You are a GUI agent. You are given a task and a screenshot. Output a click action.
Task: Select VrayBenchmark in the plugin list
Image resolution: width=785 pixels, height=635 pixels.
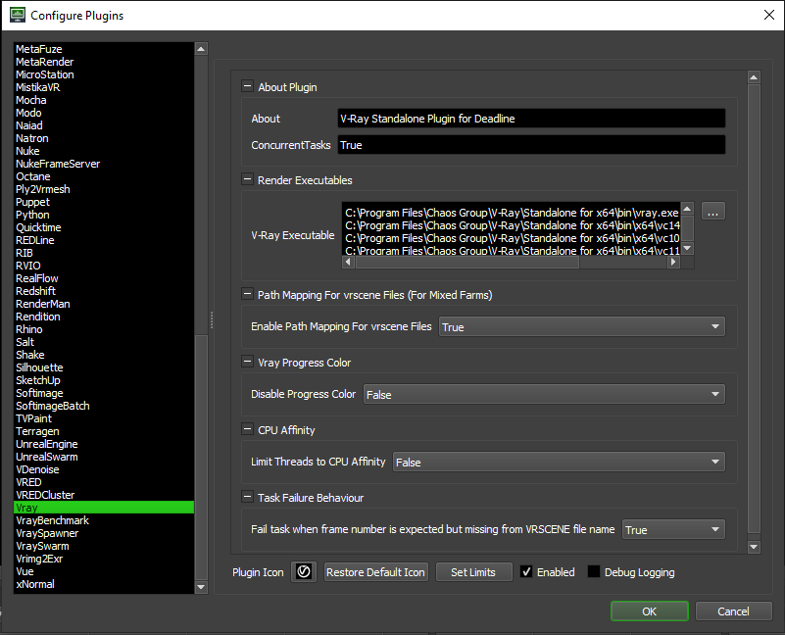coord(104,520)
